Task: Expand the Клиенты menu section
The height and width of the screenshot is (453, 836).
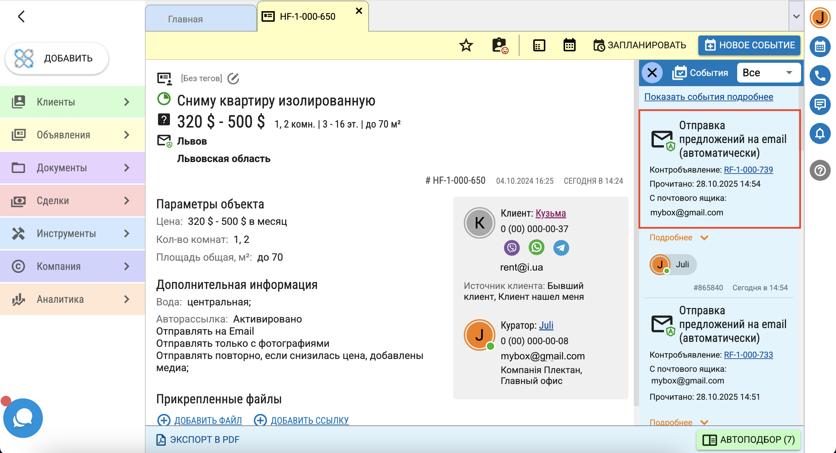Action: 72,102
